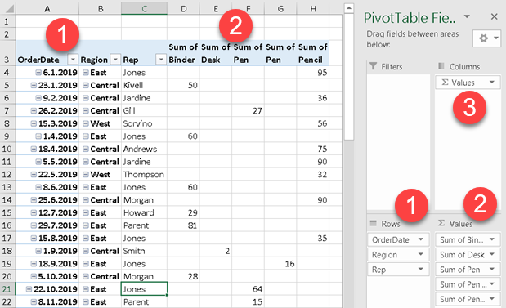Collapse the 23.1.2019 date group

tap(34, 86)
